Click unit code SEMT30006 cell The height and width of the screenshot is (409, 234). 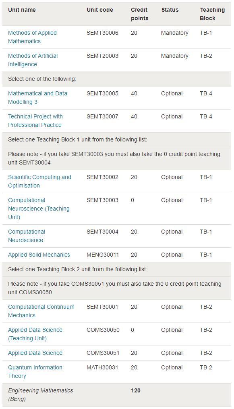pyautogui.click(x=102, y=33)
